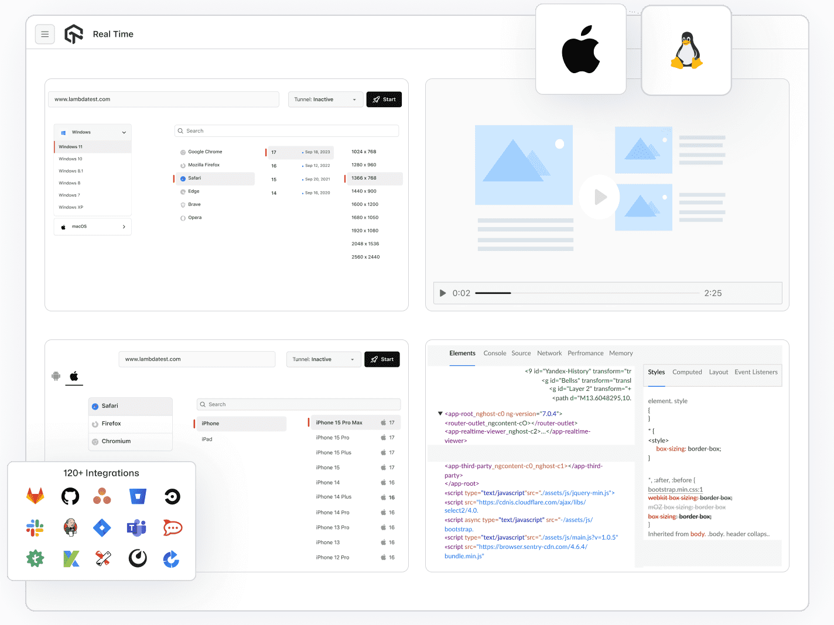Select the Linux penguin platform card

tap(686, 50)
